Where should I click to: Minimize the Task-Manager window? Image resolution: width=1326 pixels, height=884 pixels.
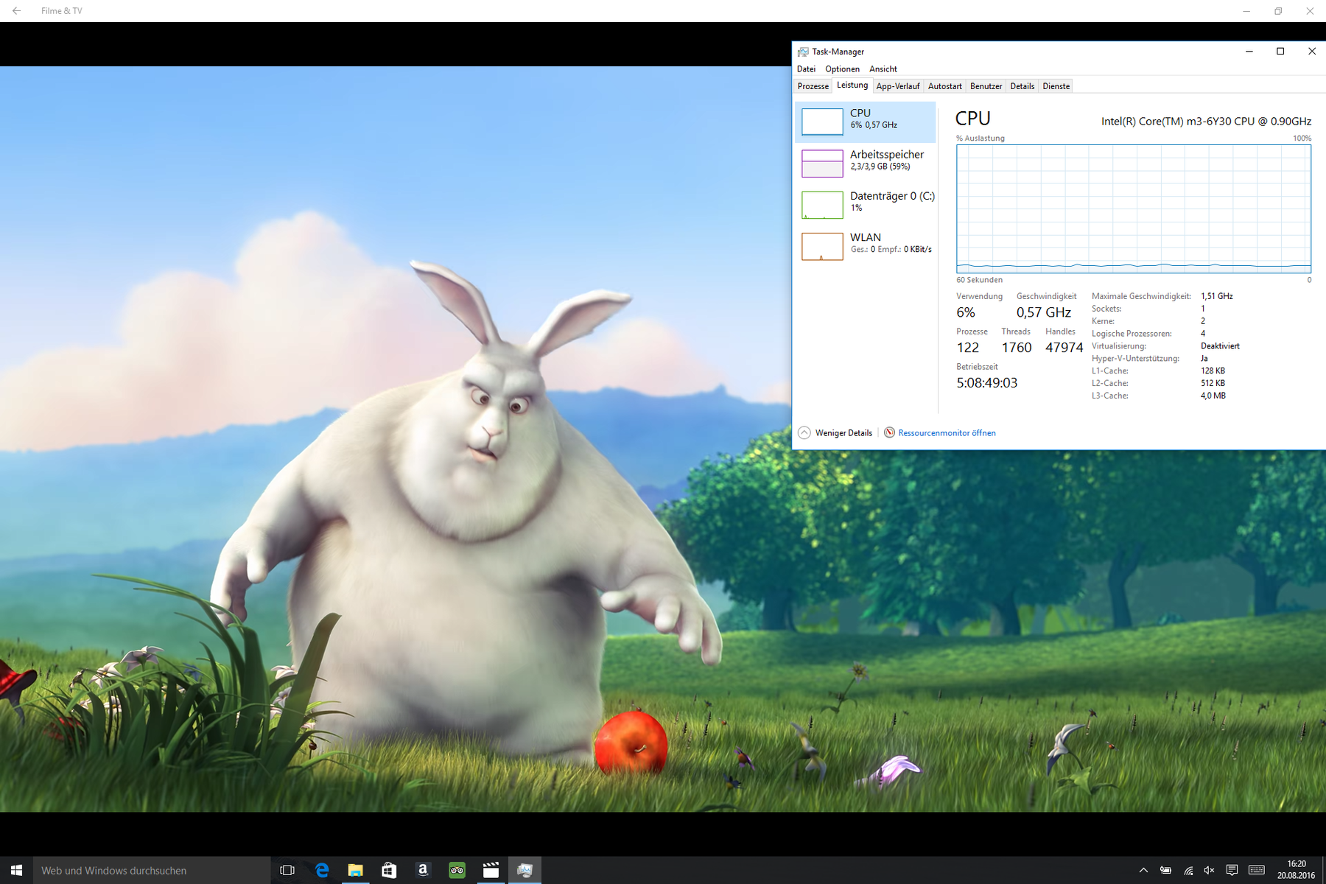tap(1249, 52)
